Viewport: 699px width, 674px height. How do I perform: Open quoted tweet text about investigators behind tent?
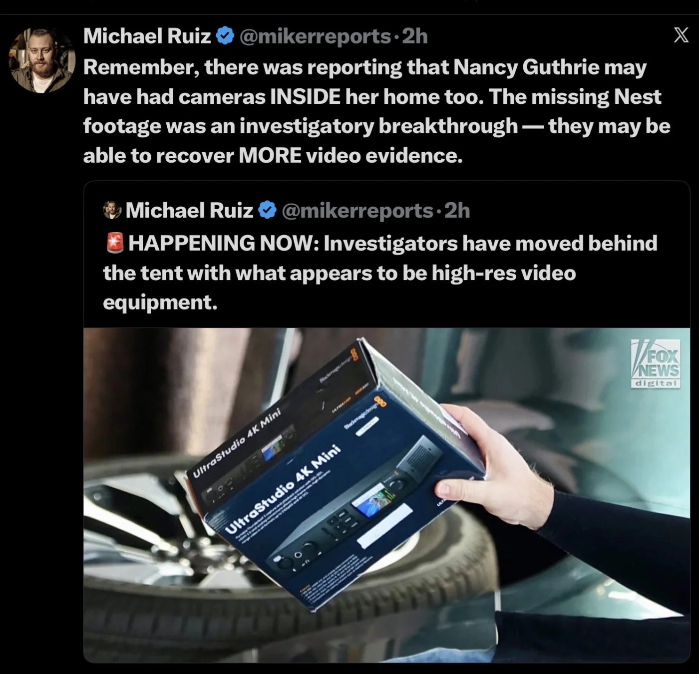click(x=380, y=273)
